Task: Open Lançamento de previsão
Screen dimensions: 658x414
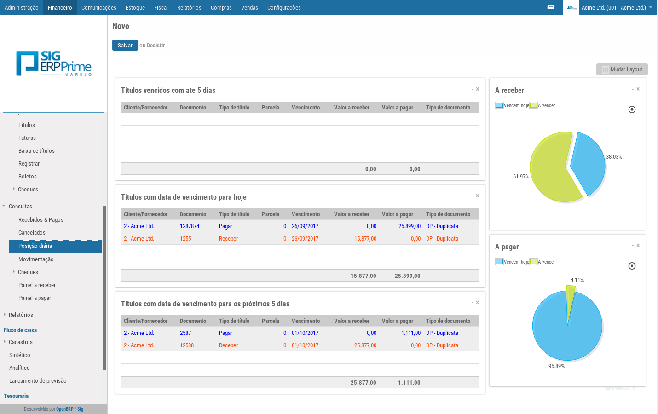Action: [x=38, y=381]
